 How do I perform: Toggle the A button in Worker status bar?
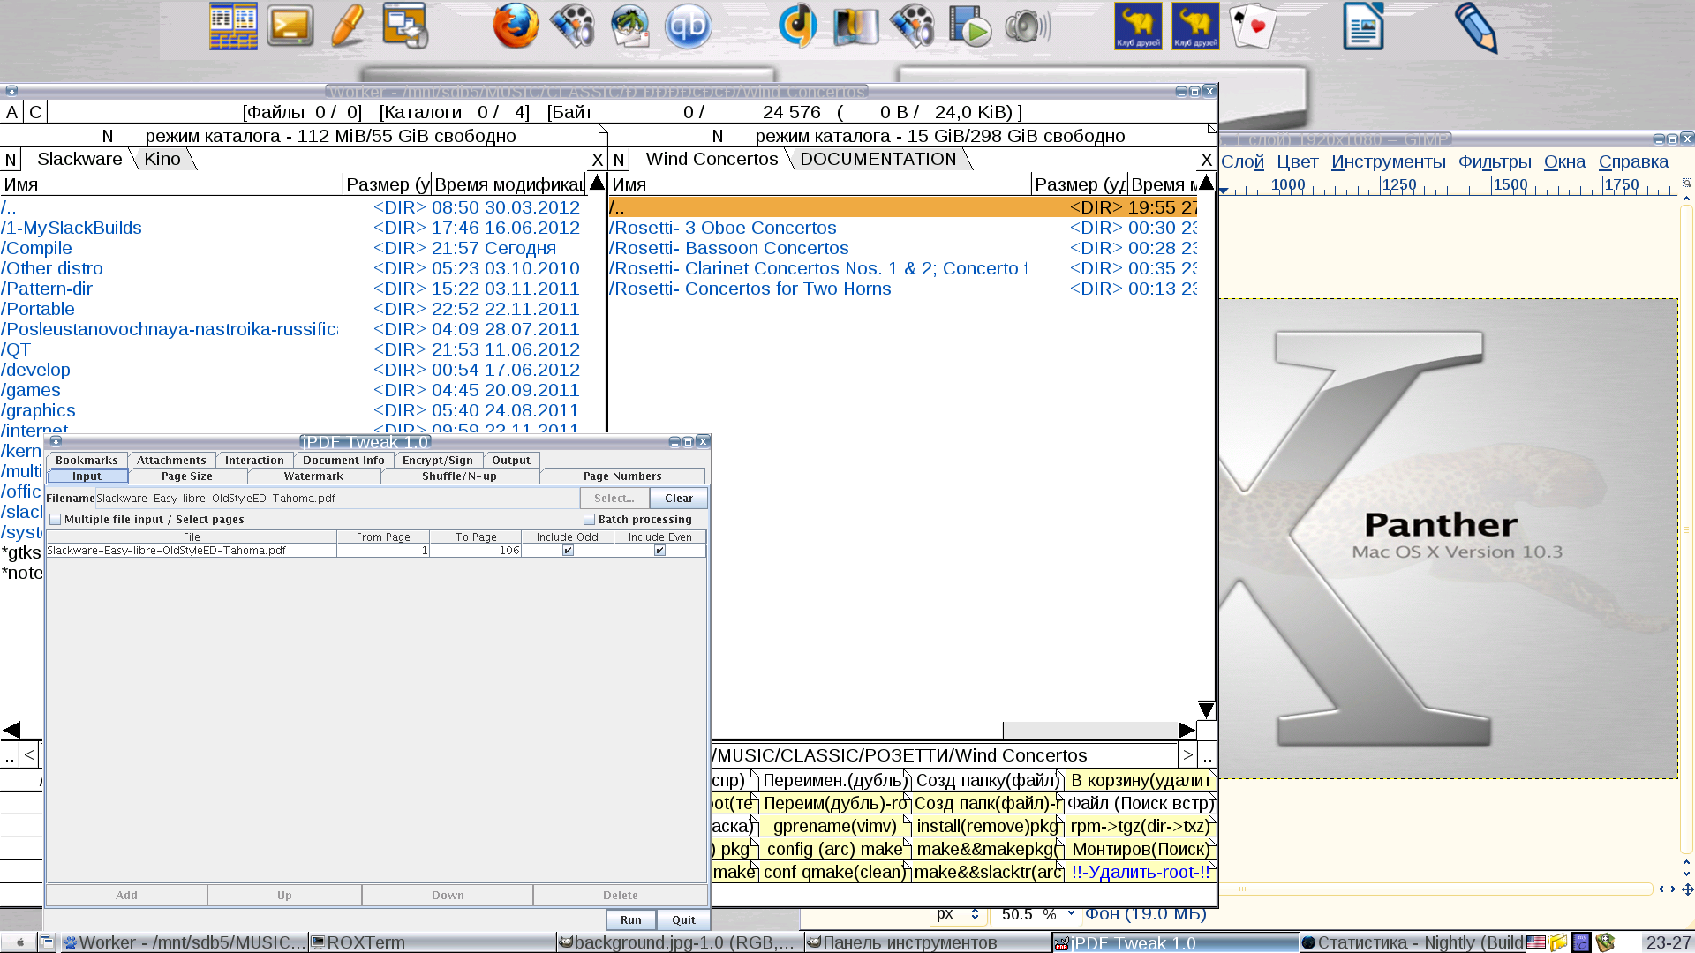[11, 112]
